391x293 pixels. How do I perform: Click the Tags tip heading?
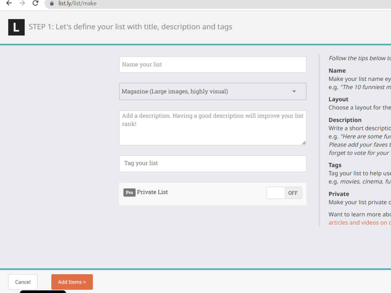(x=335, y=165)
